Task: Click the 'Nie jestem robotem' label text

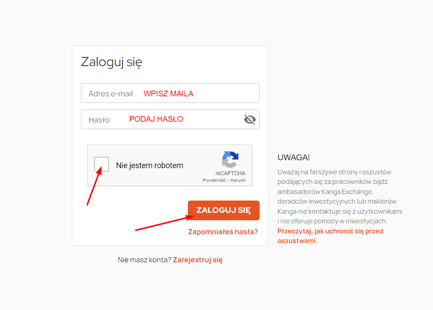Action: point(150,165)
